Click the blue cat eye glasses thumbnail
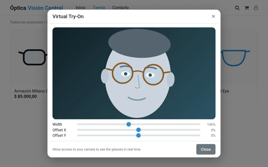The image size is (268, 167). click(235, 58)
